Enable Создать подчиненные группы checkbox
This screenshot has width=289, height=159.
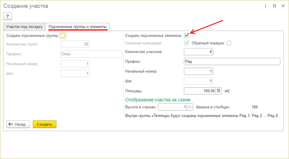[63, 36]
